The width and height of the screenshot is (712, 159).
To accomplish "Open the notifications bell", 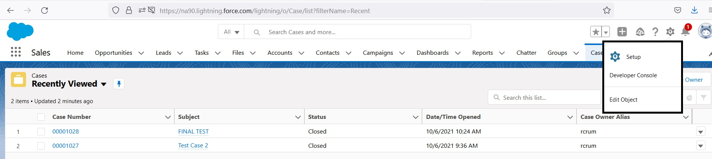I will click(x=685, y=32).
